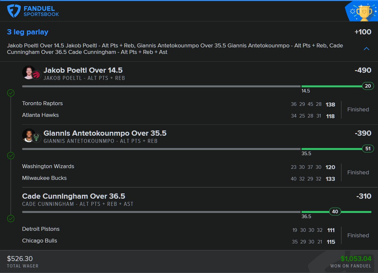Collapse the parlay details chevron
The width and height of the screenshot is (378, 273).
click(x=366, y=49)
